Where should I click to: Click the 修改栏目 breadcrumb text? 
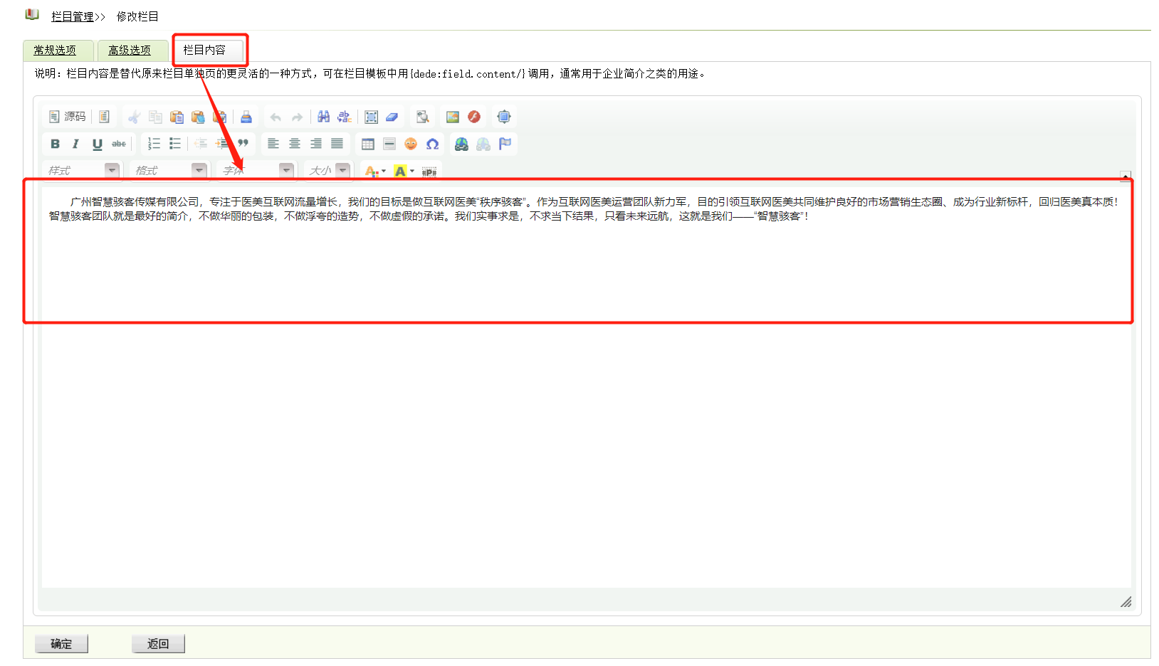(x=137, y=16)
